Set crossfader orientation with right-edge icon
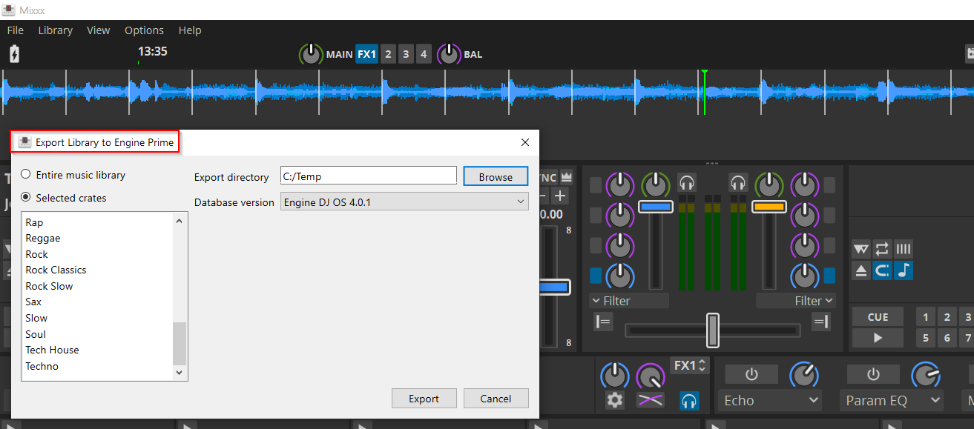The height and width of the screenshot is (429, 974). pos(821,322)
